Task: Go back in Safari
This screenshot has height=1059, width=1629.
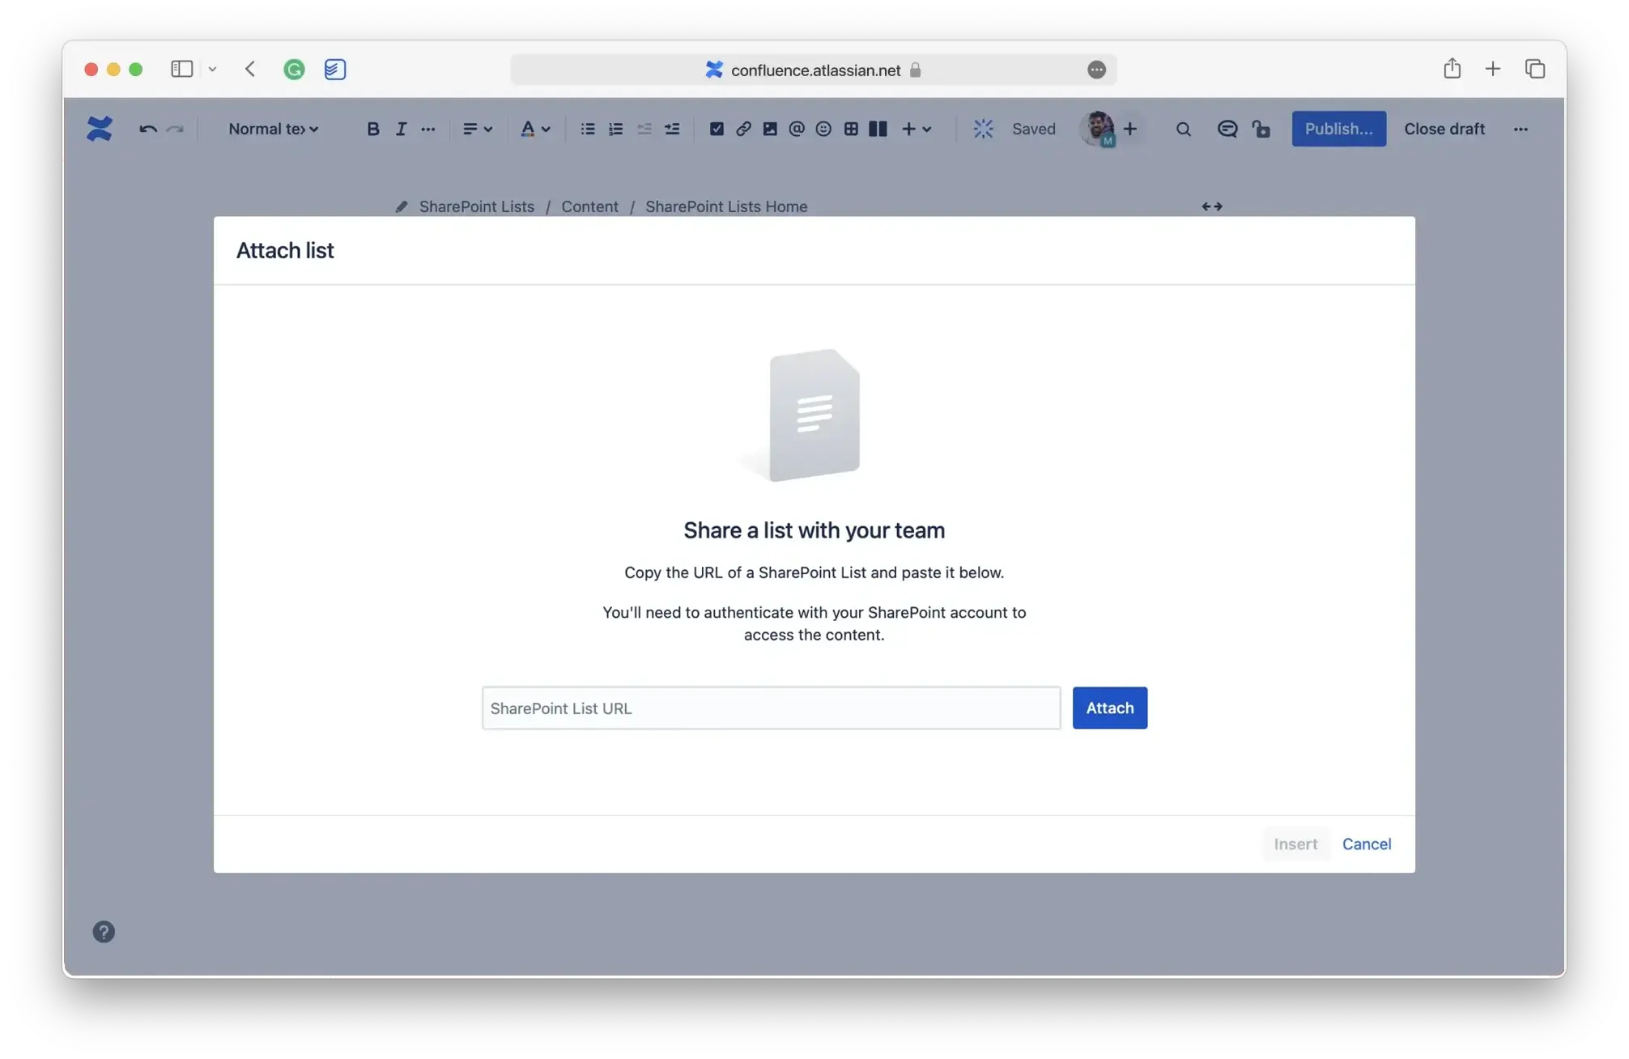Action: [250, 69]
